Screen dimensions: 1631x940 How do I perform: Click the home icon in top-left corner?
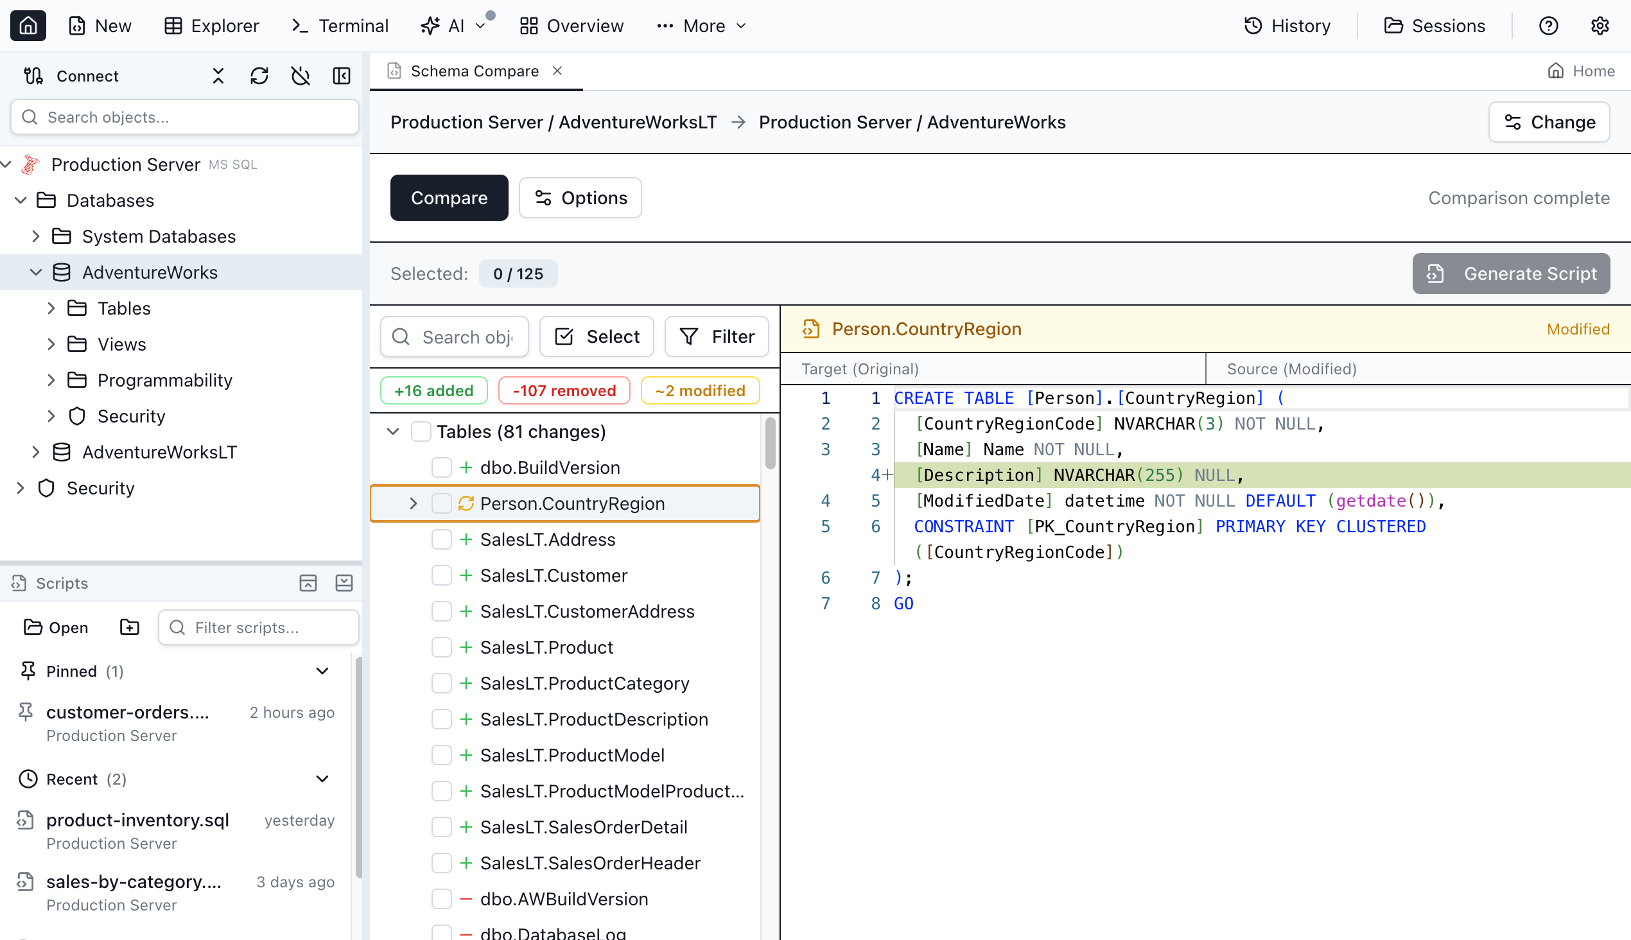[x=28, y=26]
